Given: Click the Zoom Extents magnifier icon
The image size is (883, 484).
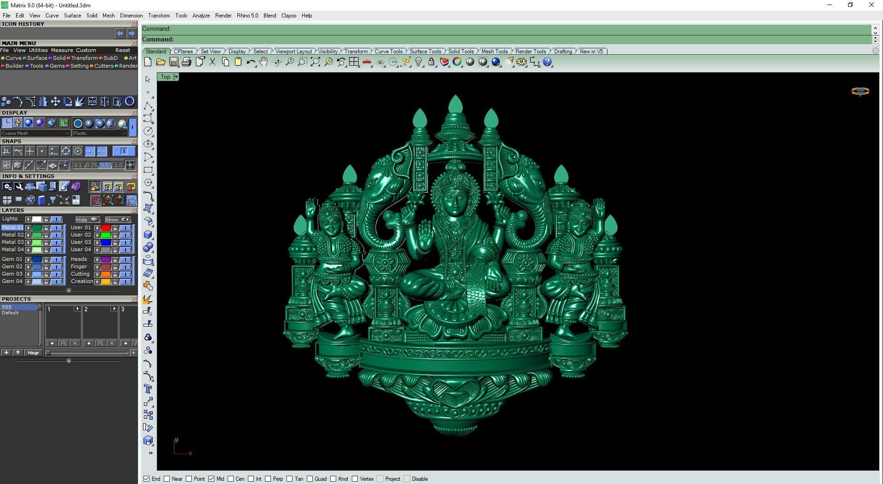Looking at the screenshot, I should (315, 62).
